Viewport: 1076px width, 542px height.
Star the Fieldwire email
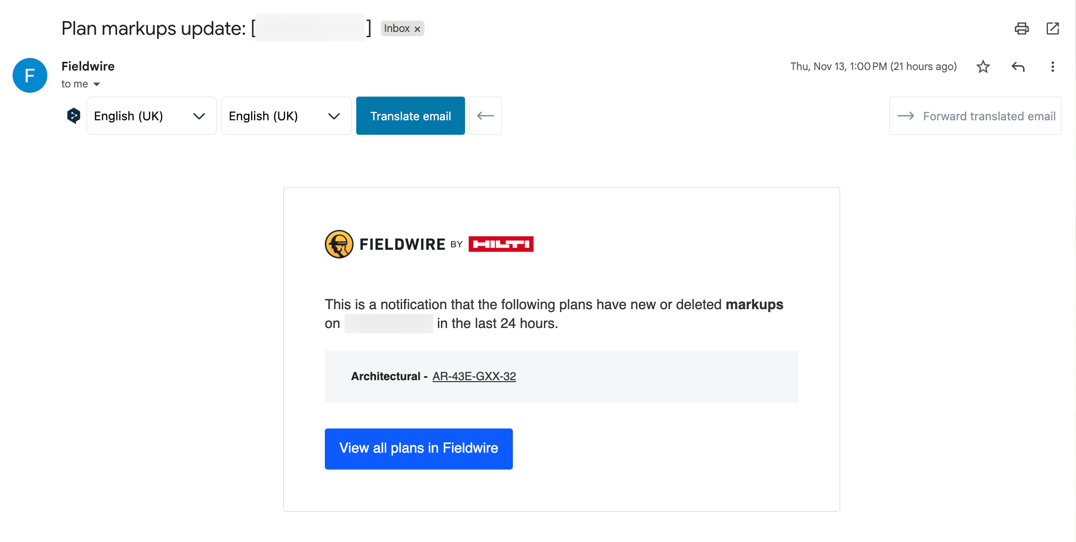(x=983, y=67)
